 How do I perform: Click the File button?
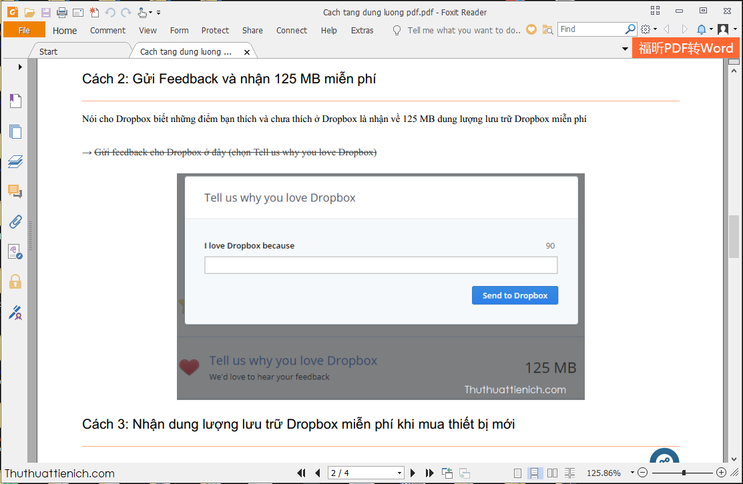(x=24, y=30)
